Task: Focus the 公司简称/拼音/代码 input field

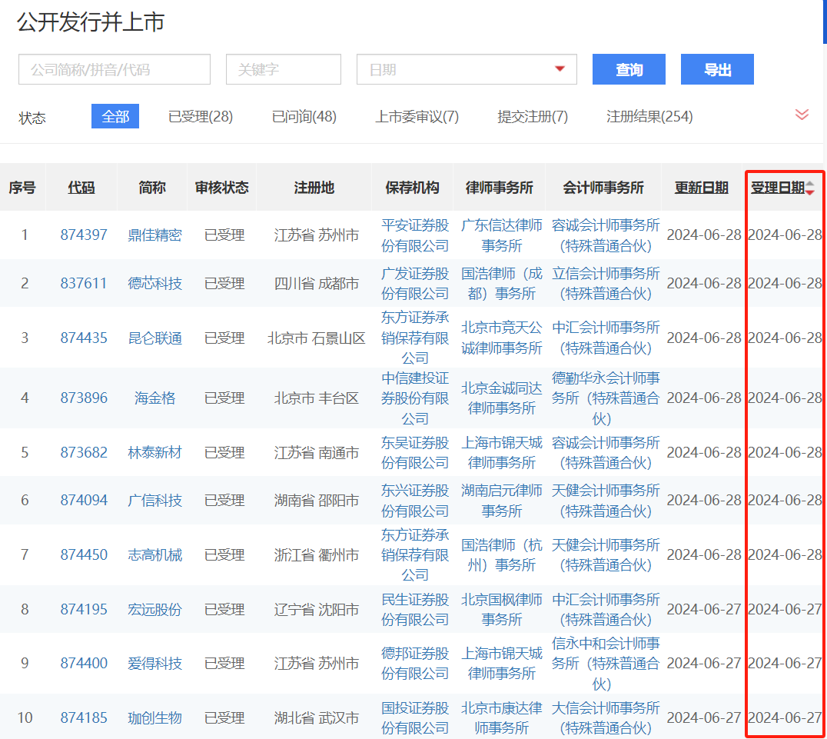Action: (115, 69)
